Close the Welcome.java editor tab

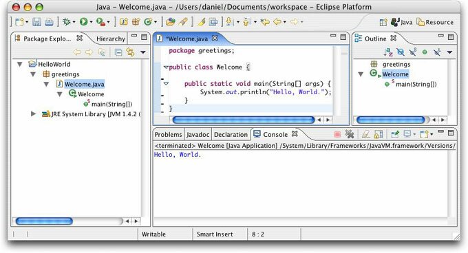(215, 38)
